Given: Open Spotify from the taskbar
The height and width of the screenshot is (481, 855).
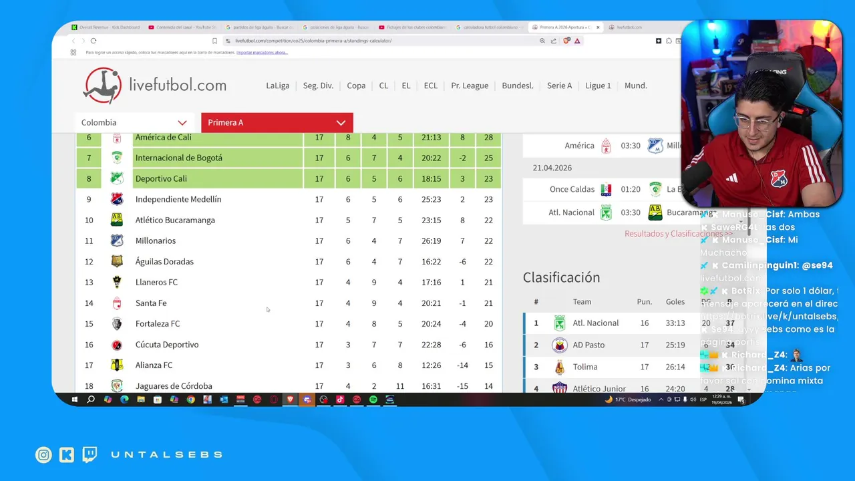Looking at the screenshot, I should tap(373, 399).
